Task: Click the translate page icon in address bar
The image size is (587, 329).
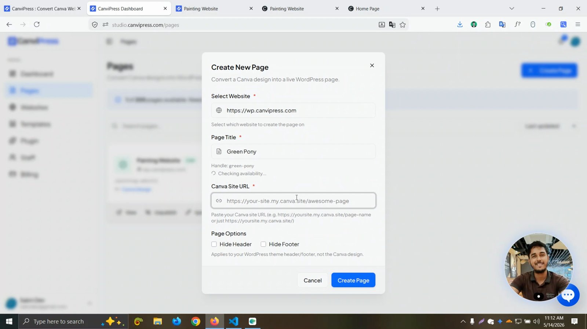Action: pyautogui.click(x=392, y=25)
